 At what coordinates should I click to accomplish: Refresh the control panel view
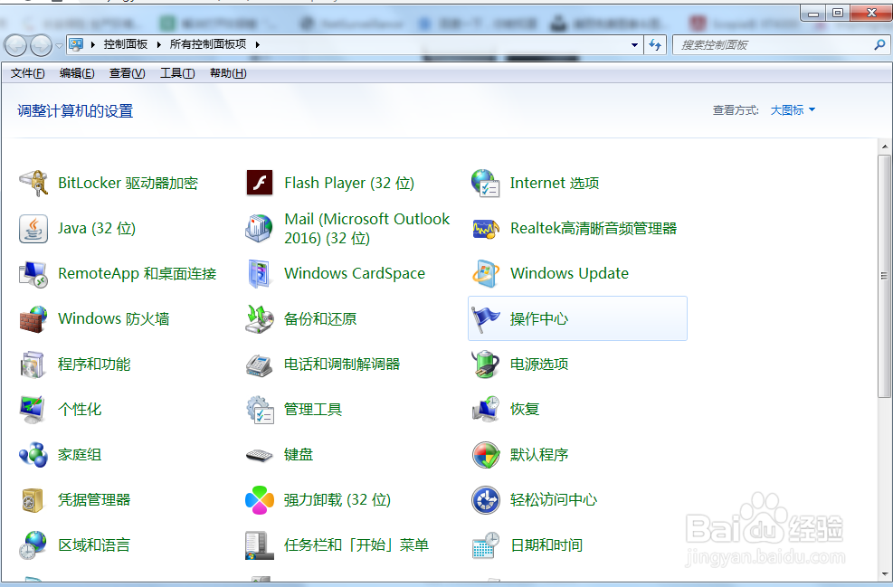click(x=656, y=44)
